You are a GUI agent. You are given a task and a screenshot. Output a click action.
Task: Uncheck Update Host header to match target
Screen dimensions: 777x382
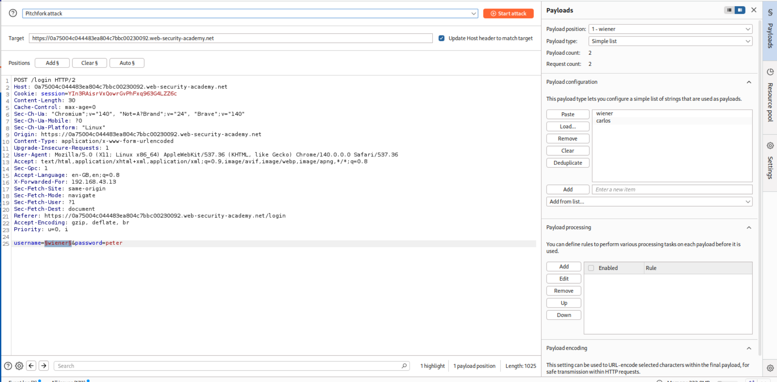tap(442, 38)
